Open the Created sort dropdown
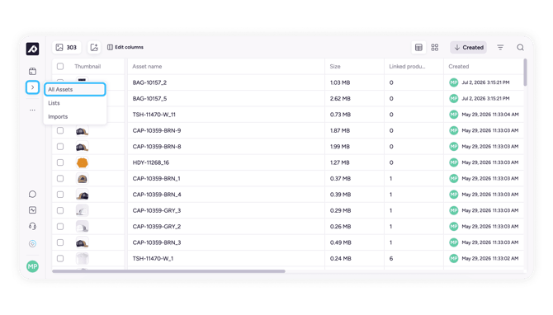The image size is (553, 315). 468,47
